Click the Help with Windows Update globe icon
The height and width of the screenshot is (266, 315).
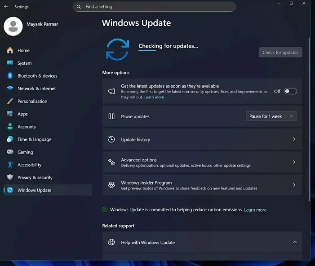(x=111, y=242)
